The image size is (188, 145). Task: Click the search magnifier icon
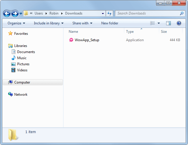tap(182, 13)
